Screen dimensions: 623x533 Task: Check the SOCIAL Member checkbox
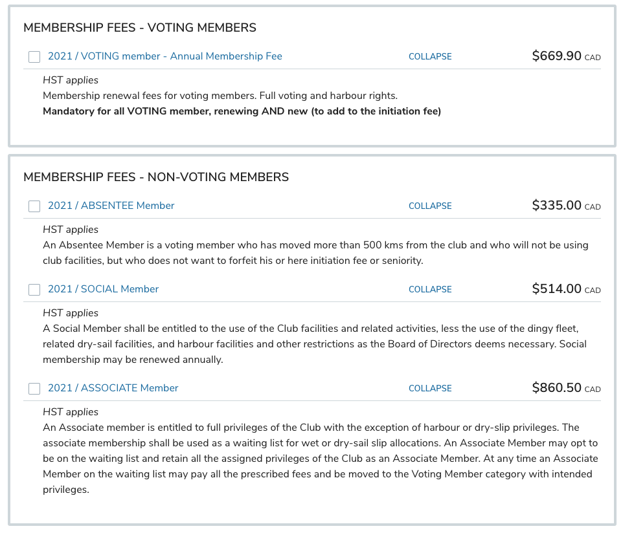34,290
